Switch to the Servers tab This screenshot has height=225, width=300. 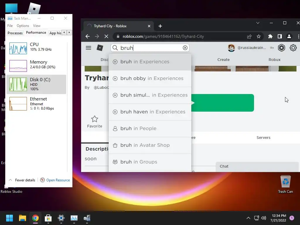(263, 138)
